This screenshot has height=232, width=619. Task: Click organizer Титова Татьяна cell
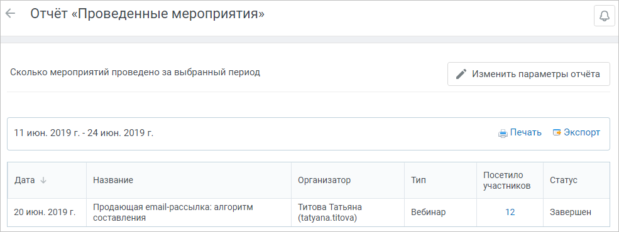[330, 213]
